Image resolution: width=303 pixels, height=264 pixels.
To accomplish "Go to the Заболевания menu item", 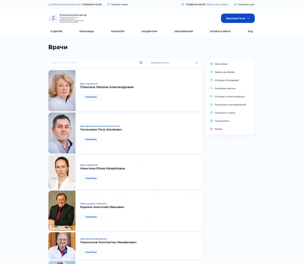I will coord(183,31).
